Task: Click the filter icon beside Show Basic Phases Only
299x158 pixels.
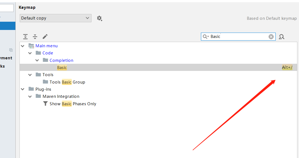Action: coord(45,104)
